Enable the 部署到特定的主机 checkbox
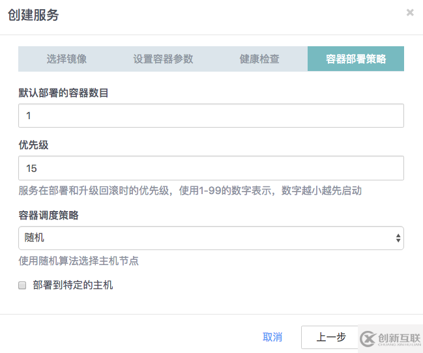 pos(22,285)
